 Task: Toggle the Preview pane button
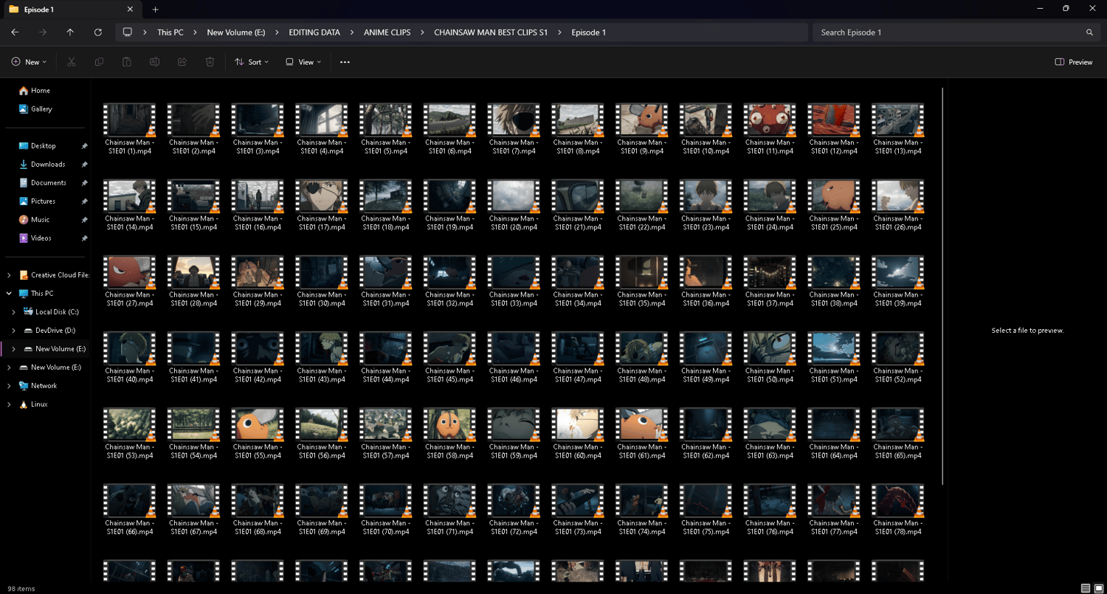click(x=1074, y=62)
